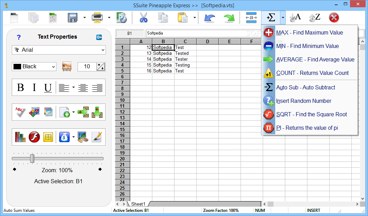Expand the paste options arrow
Image resolution: width=368 pixels, height=216 pixels.
(x=195, y=18)
